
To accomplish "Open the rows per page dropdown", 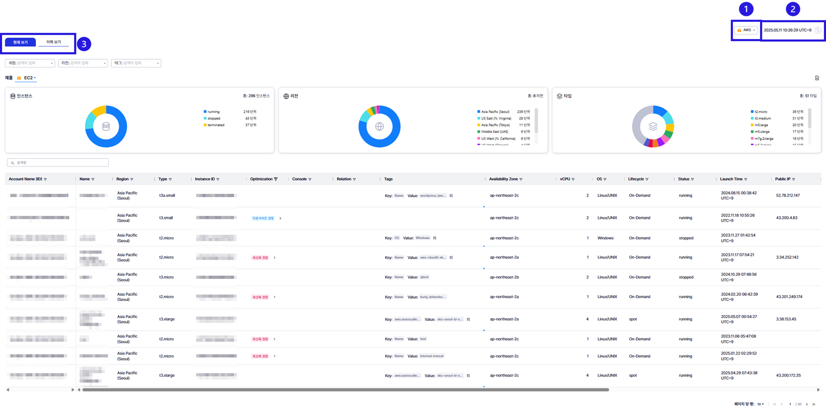I will click(x=760, y=404).
